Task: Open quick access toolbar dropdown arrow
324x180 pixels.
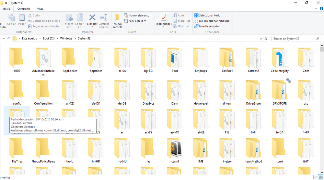Action: [6, 3]
